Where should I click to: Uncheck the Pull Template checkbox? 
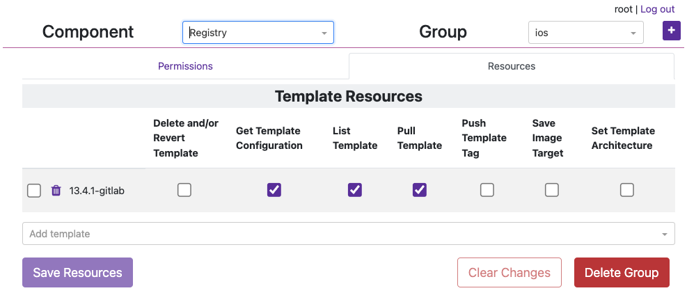click(420, 190)
